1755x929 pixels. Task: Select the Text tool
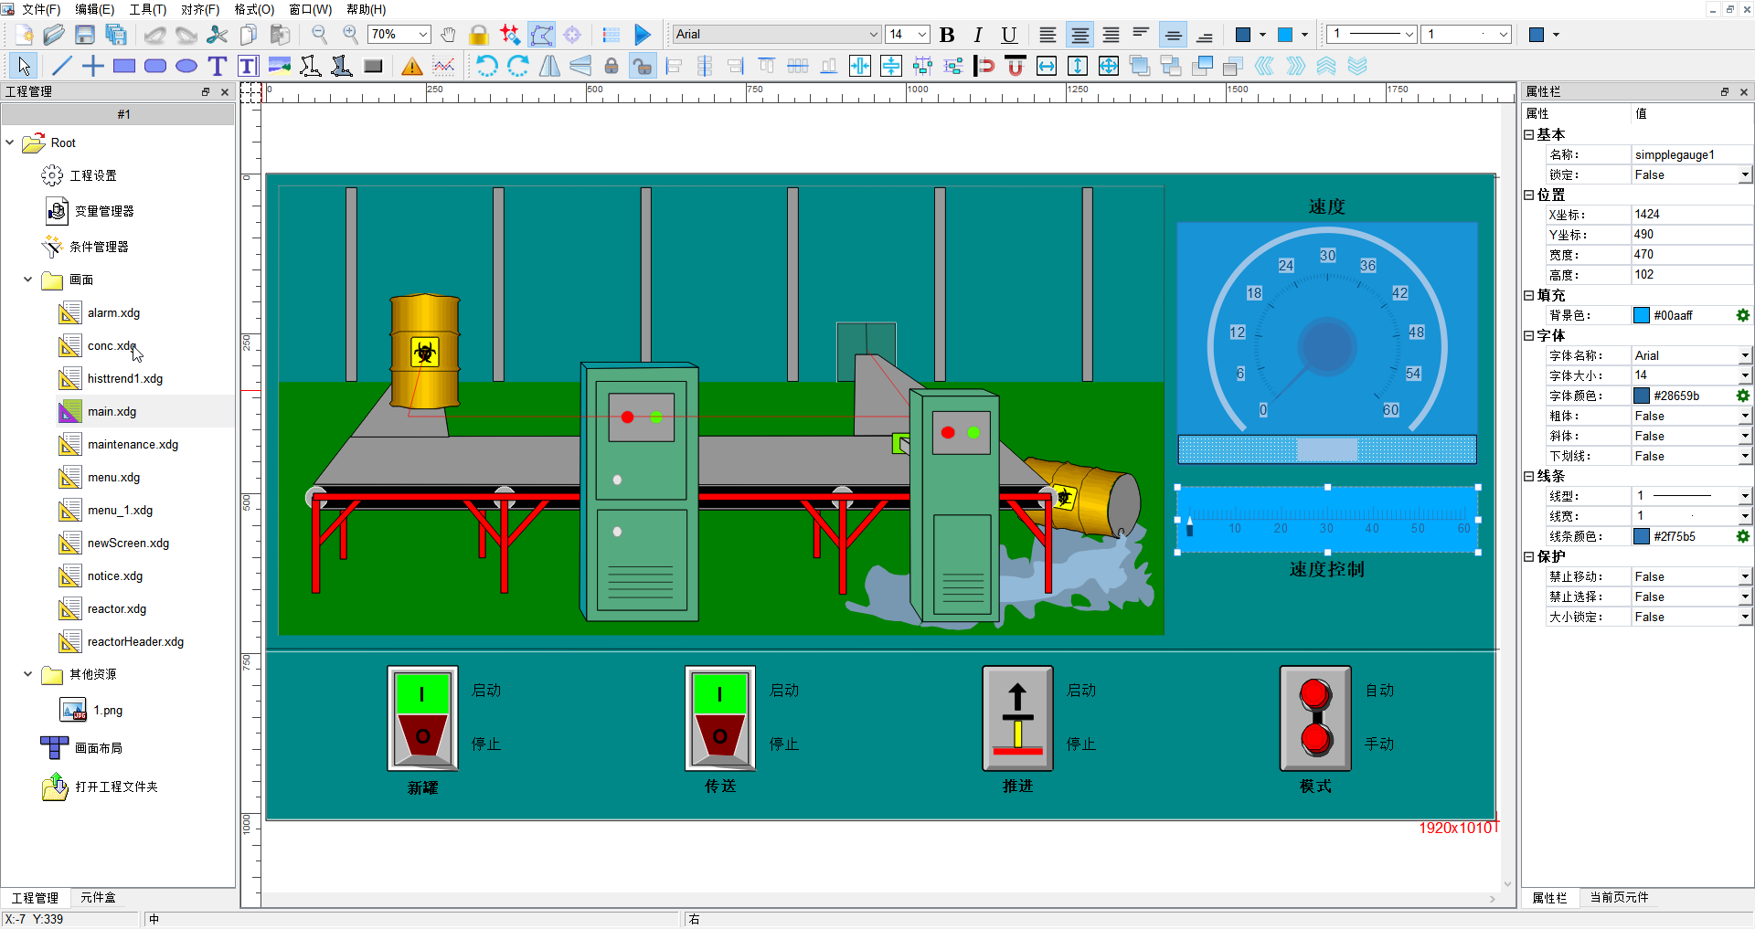pos(217,66)
